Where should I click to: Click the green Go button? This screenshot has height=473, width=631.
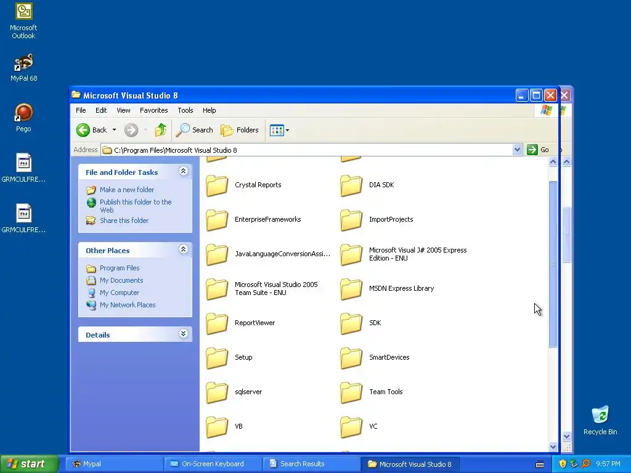point(538,150)
